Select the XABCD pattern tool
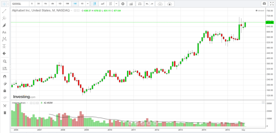 pos(4,39)
